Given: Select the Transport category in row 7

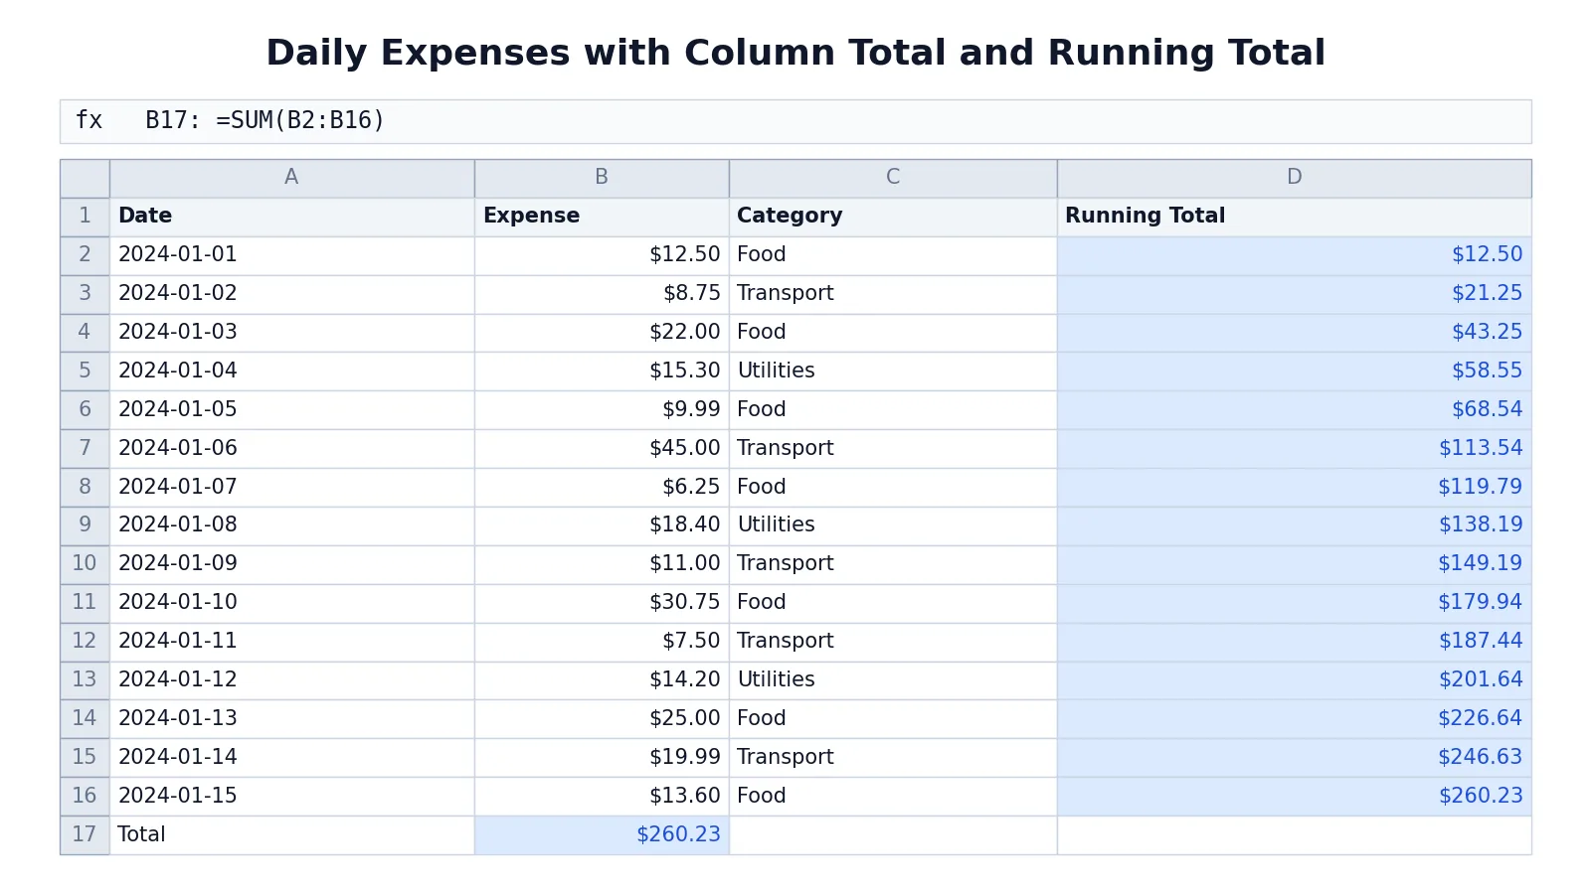Looking at the screenshot, I should pos(893,449).
